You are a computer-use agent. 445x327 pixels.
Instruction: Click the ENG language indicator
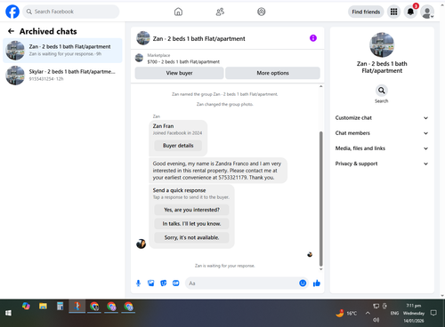(x=394, y=313)
